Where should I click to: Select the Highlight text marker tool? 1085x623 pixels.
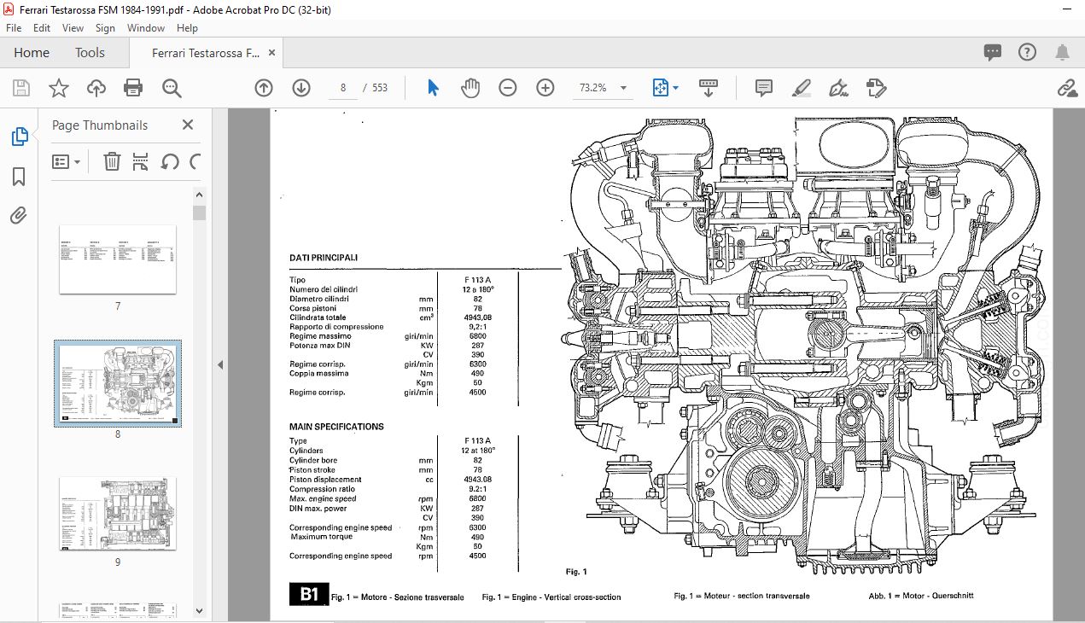point(802,88)
